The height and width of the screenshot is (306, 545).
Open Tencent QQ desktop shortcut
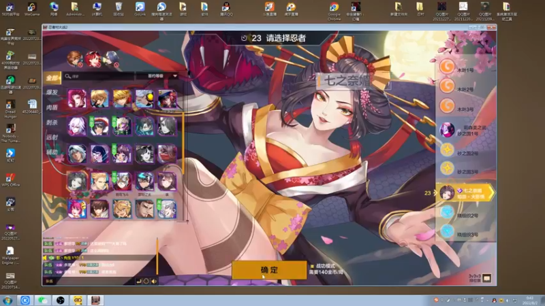tap(226, 9)
